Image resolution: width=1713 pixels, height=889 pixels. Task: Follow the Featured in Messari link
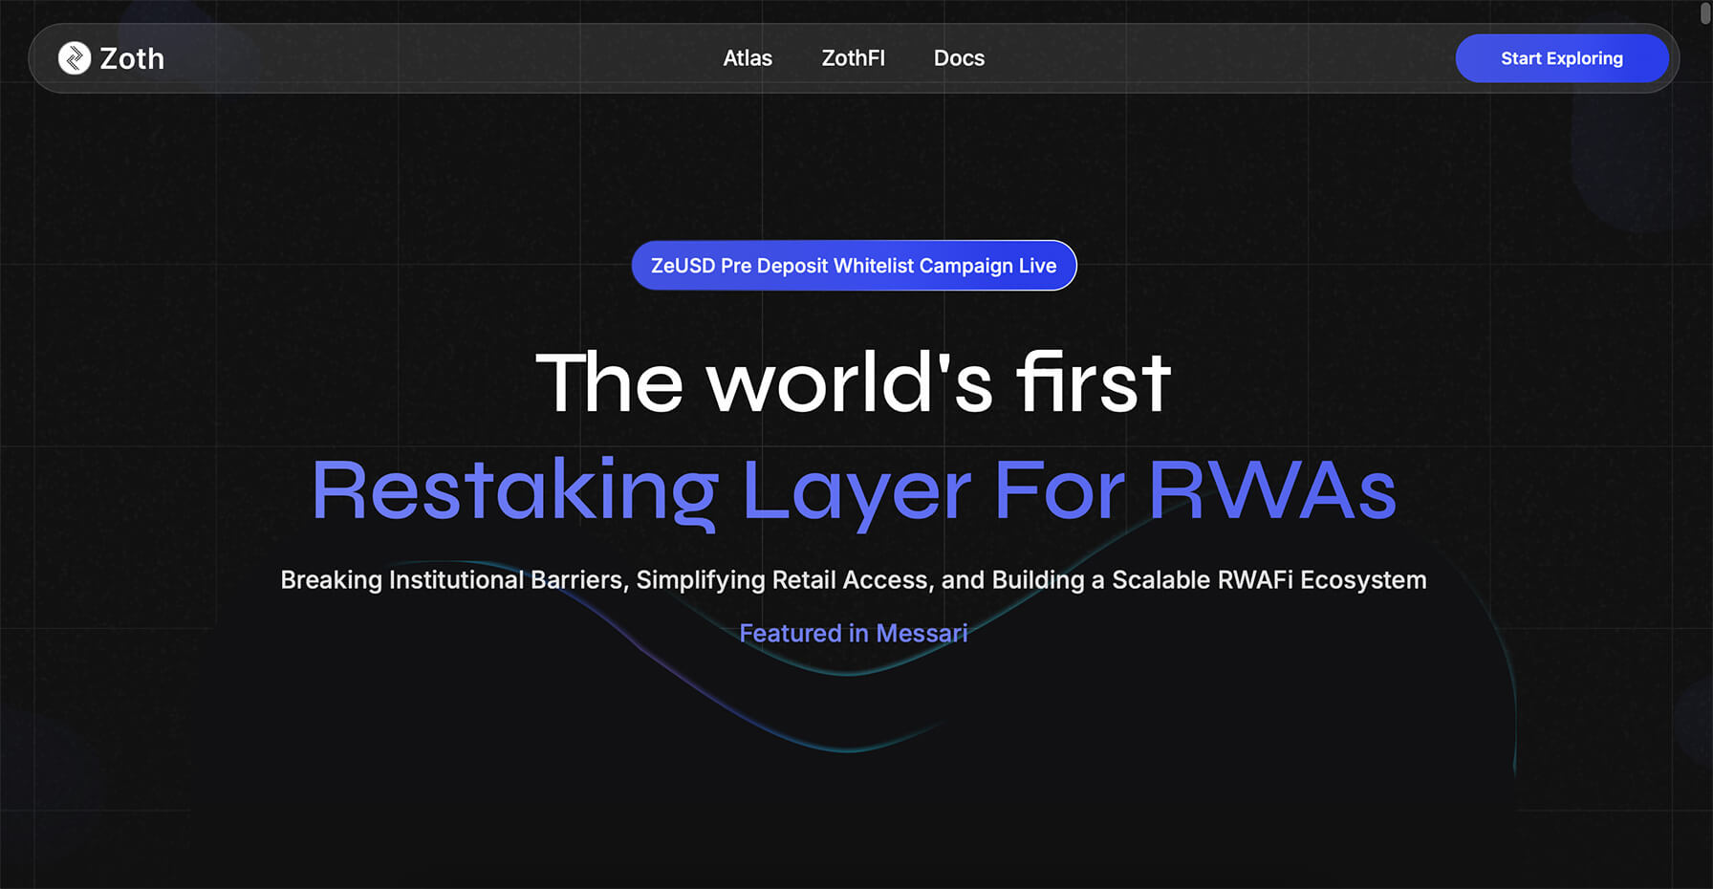tap(854, 633)
